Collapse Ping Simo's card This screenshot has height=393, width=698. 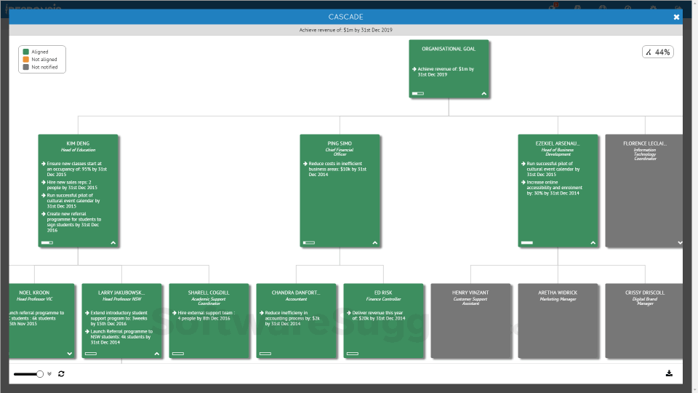375,242
